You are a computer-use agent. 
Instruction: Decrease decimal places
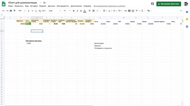click(x=36, y=11)
